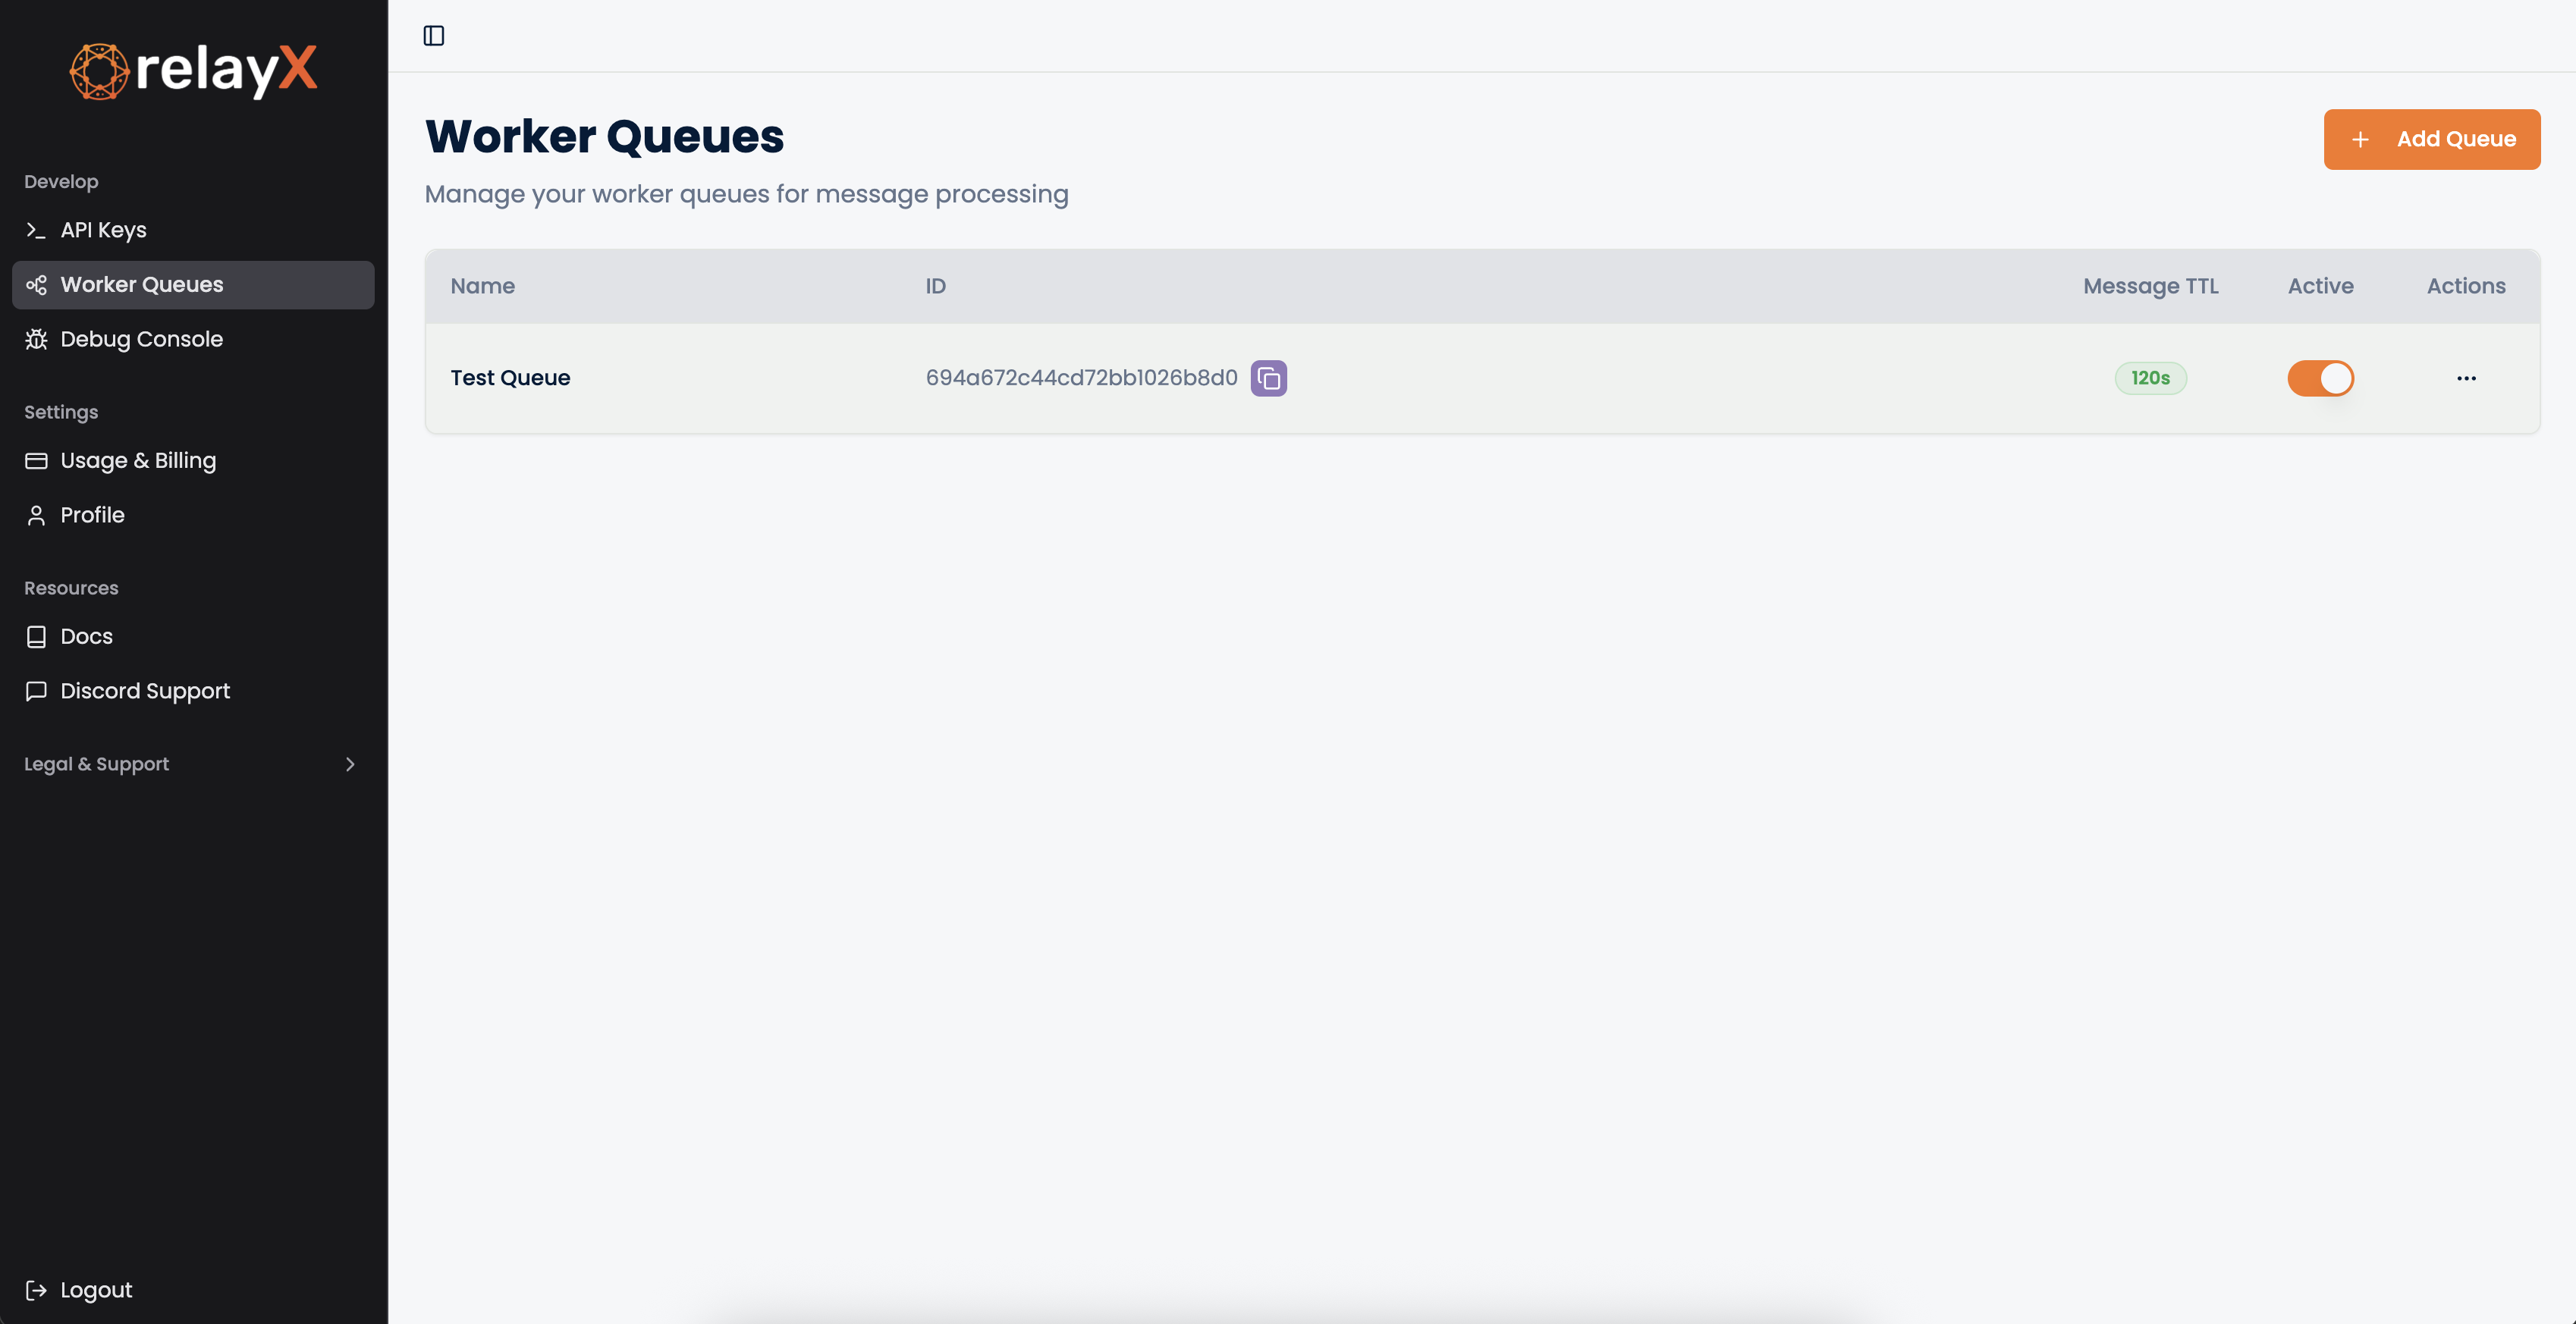Click the relayX logo
The height and width of the screenshot is (1324, 2576).
click(x=193, y=70)
